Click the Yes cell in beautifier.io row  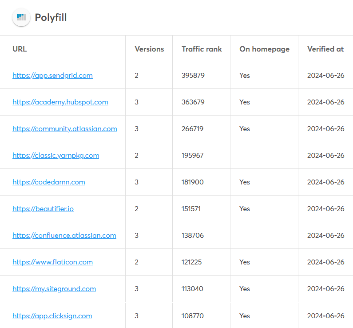tap(245, 208)
